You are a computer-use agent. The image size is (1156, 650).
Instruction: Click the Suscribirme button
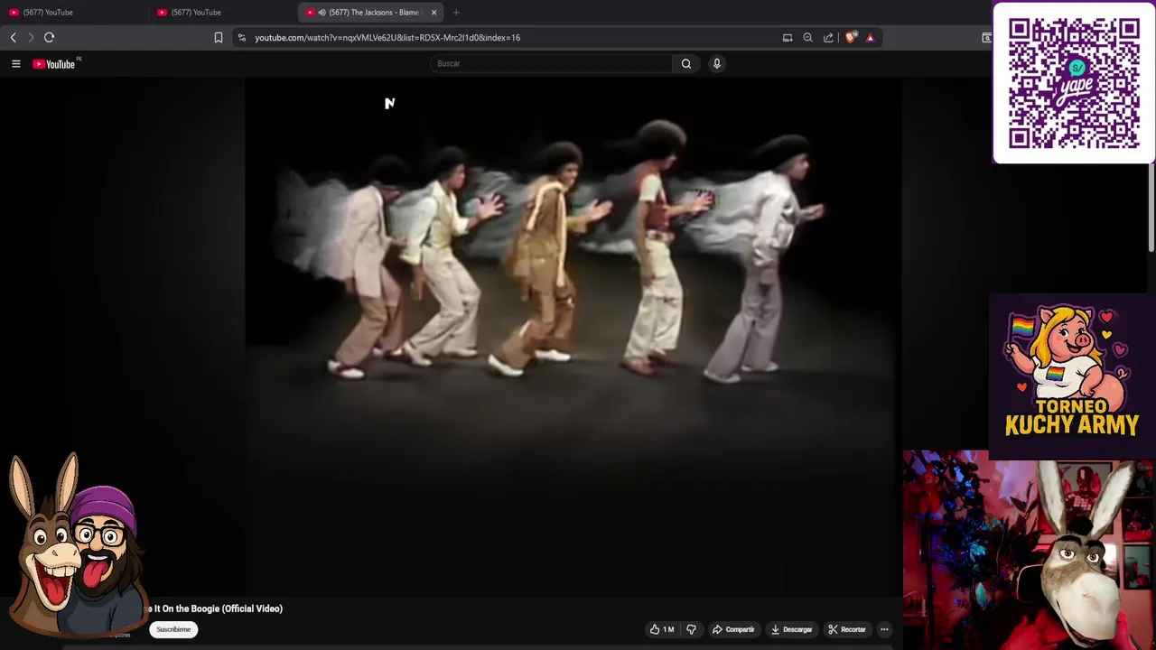pyautogui.click(x=173, y=629)
